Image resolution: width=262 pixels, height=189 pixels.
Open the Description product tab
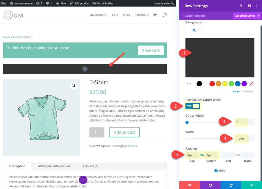point(17,166)
